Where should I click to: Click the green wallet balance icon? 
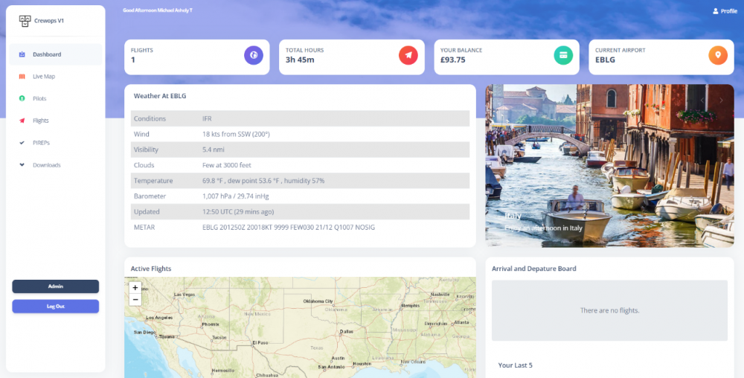coord(563,55)
